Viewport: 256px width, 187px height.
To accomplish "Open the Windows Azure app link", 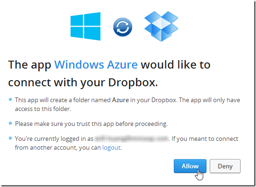I will coord(96,65).
